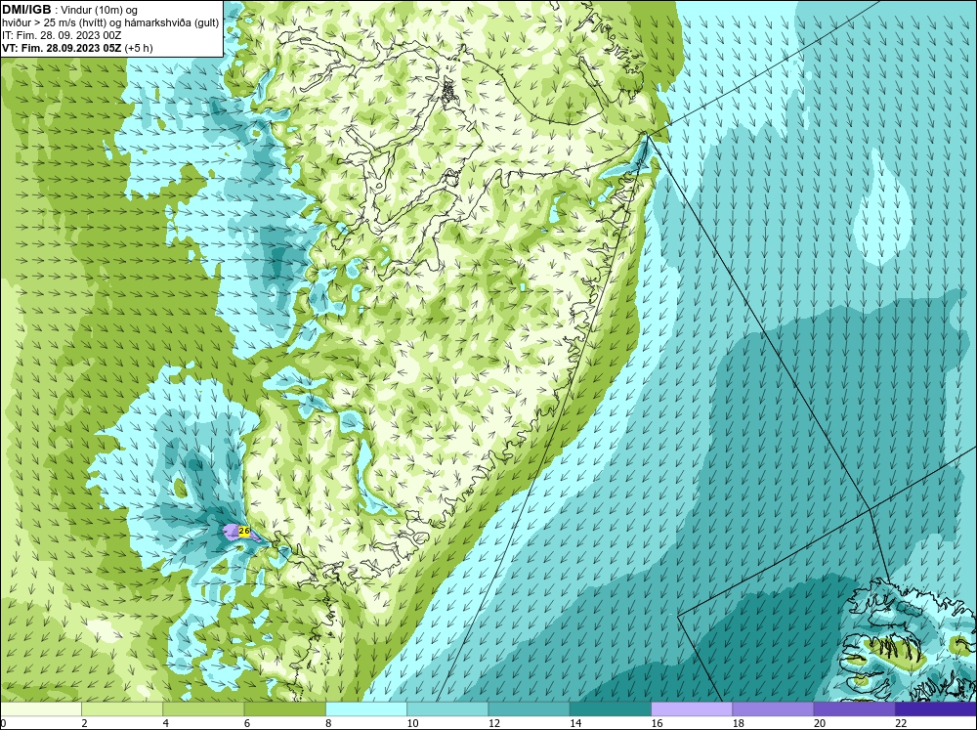Click the legend label 4

coord(165,723)
